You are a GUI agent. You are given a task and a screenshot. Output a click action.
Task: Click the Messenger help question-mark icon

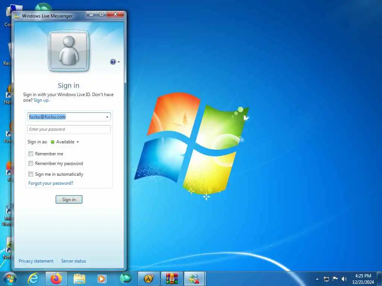pyautogui.click(x=113, y=62)
